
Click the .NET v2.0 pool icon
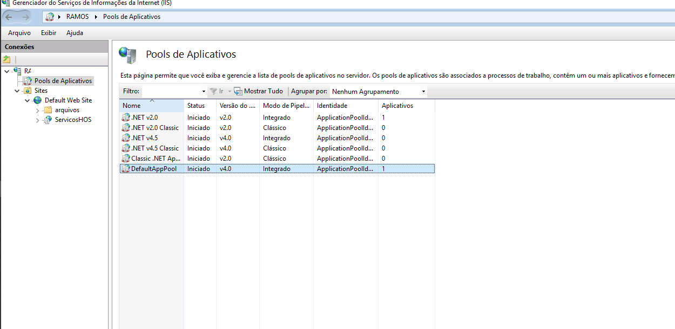coord(126,118)
